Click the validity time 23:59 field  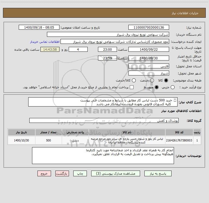[x=107, y=58]
